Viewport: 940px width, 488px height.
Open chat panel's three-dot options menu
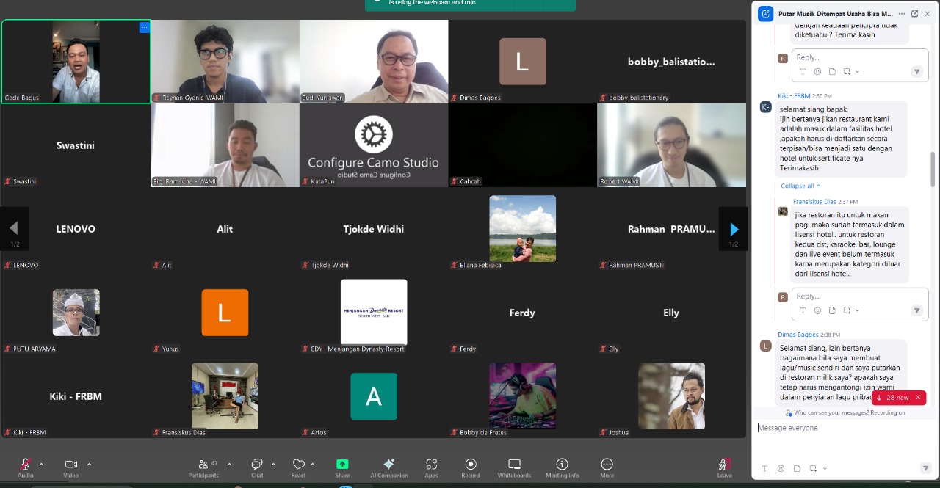tap(902, 13)
